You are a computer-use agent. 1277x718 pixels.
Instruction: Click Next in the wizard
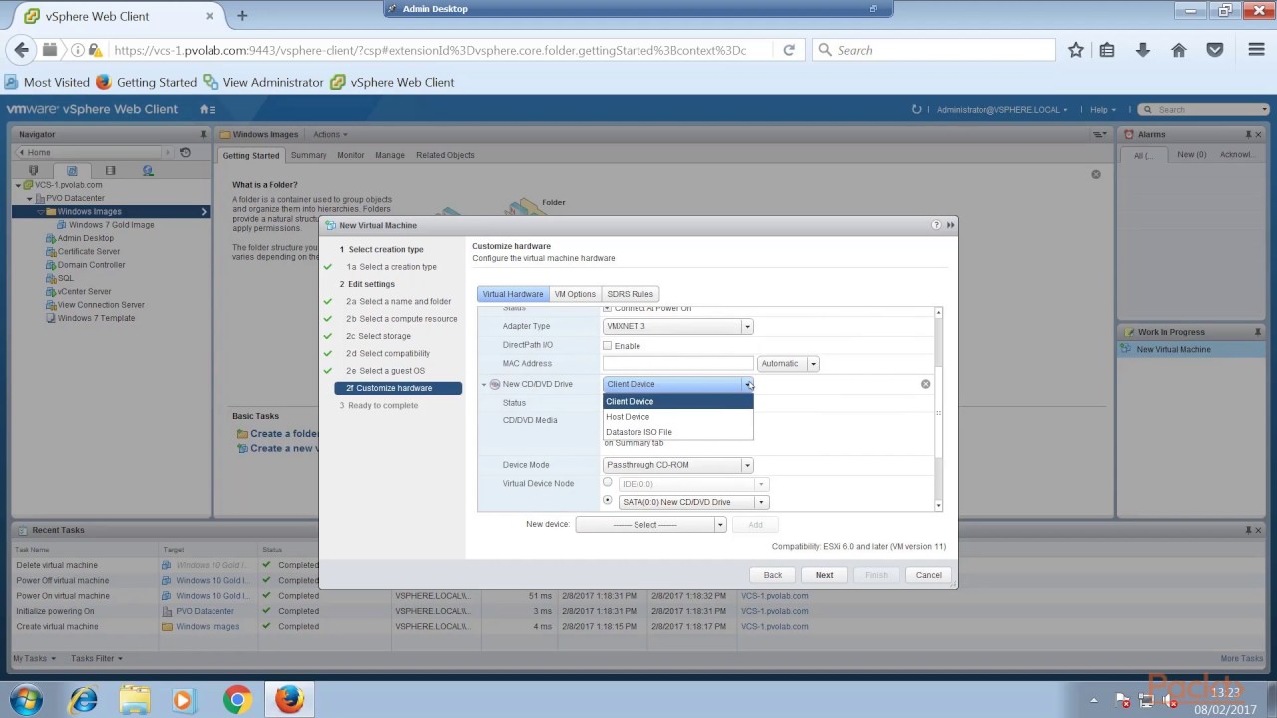[x=824, y=575]
